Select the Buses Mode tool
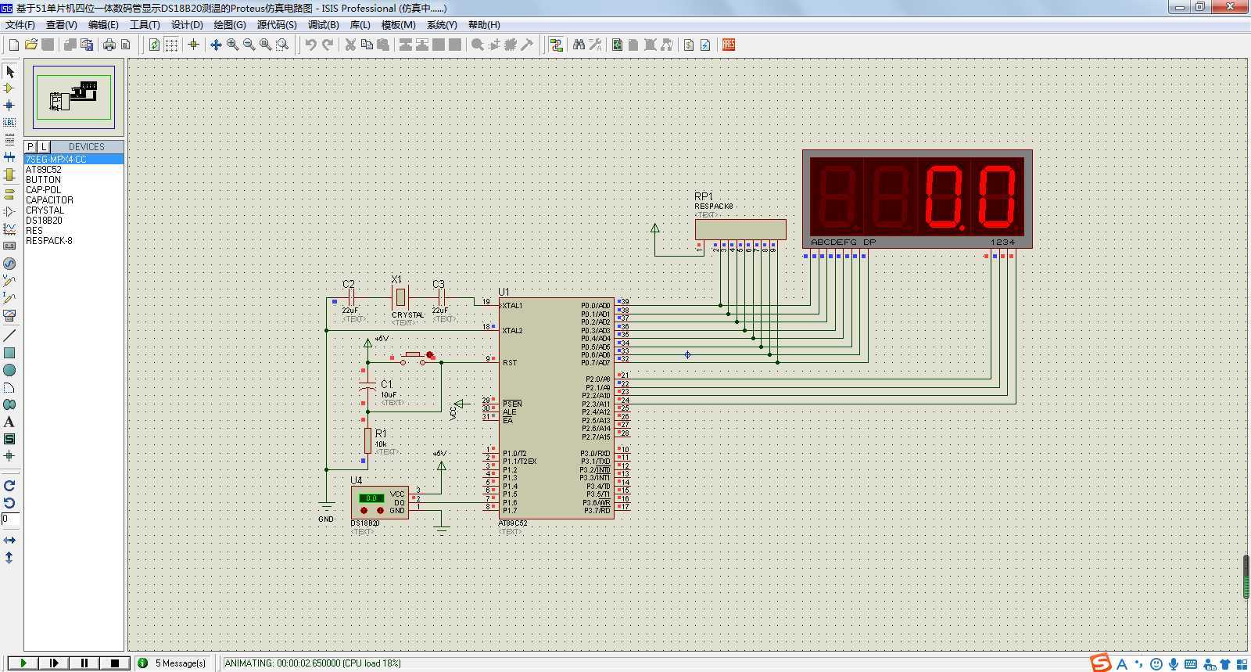Image resolution: width=1251 pixels, height=672 pixels. coord(9,156)
